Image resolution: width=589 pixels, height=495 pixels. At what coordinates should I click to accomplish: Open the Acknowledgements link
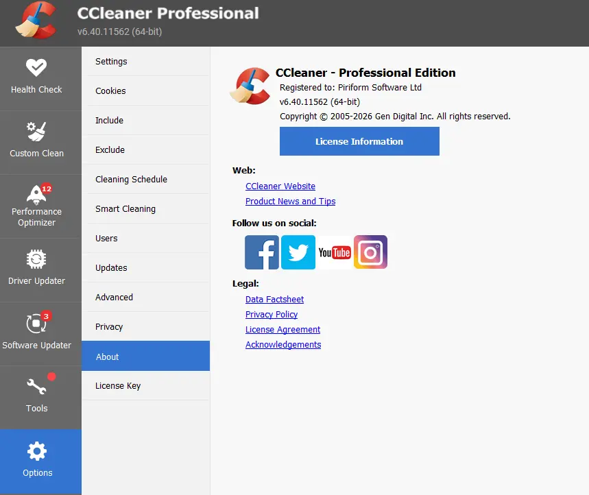283,344
